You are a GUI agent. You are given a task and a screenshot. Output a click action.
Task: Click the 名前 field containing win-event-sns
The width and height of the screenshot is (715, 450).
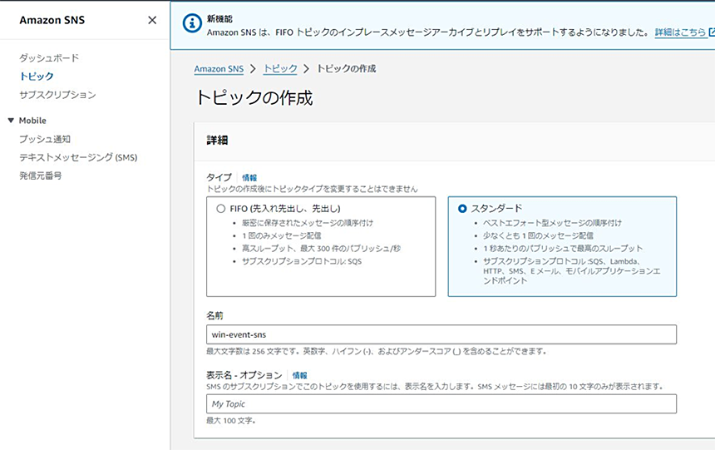click(x=441, y=334)
